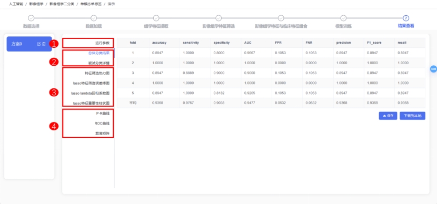Screen dimensions: 437x204
Task: Click average FPR value 0.0632
Action: click(x=280, y=103)
